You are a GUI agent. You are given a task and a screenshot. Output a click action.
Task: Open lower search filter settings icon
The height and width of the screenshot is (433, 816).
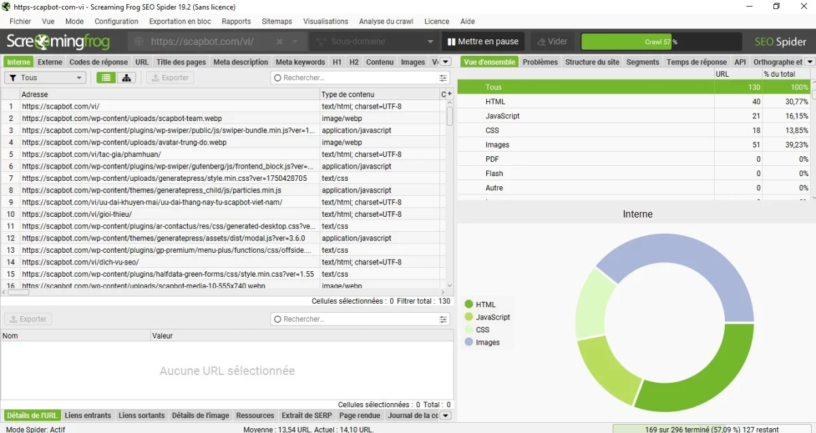(x=443, y=319)
